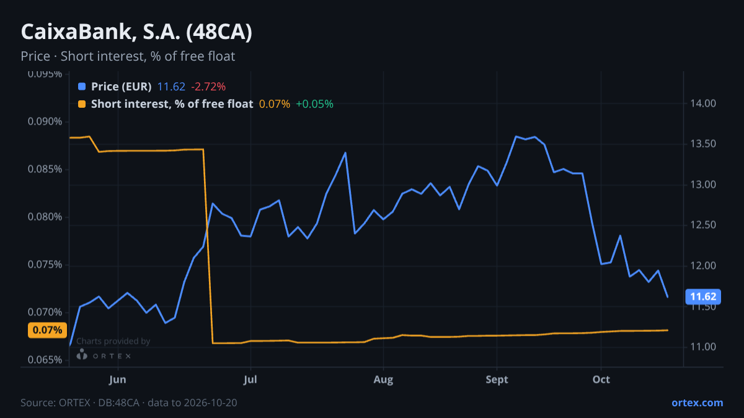This screenshot has height=418, width=744.
Task: Click the 11.00 right axis label
Action: (x=702, y=347)
